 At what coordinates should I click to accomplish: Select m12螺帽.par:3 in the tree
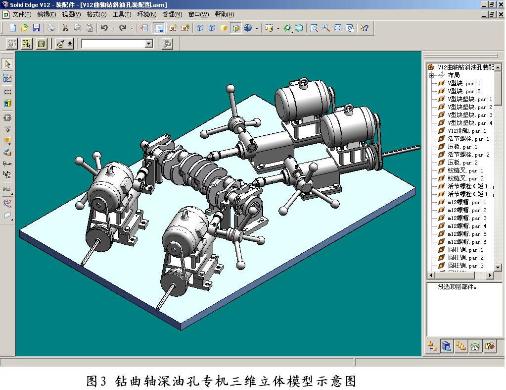466,218
